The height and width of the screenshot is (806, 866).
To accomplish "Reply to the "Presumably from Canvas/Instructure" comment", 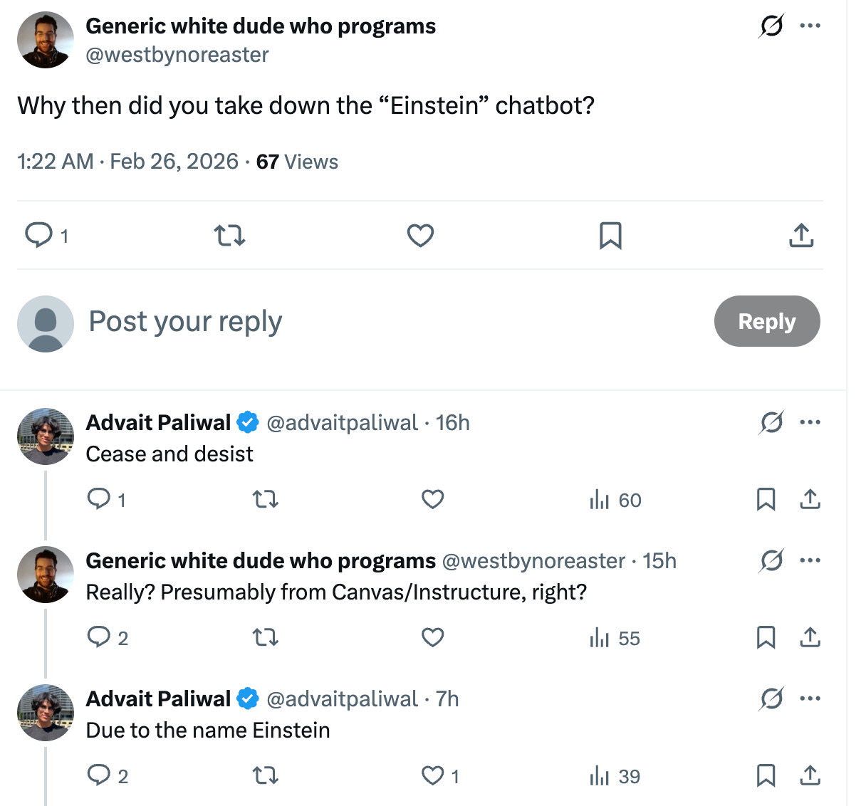I will pyautogui.click(x=98, y=638).
